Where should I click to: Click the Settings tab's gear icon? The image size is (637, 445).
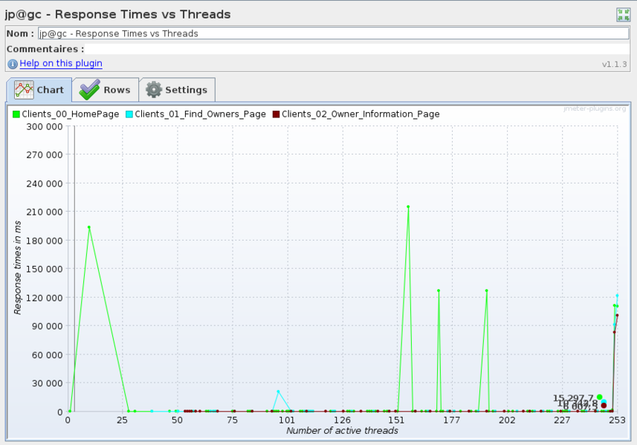tap(154, 90)
